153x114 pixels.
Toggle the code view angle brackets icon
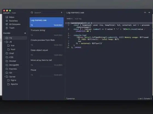point(145,12)
